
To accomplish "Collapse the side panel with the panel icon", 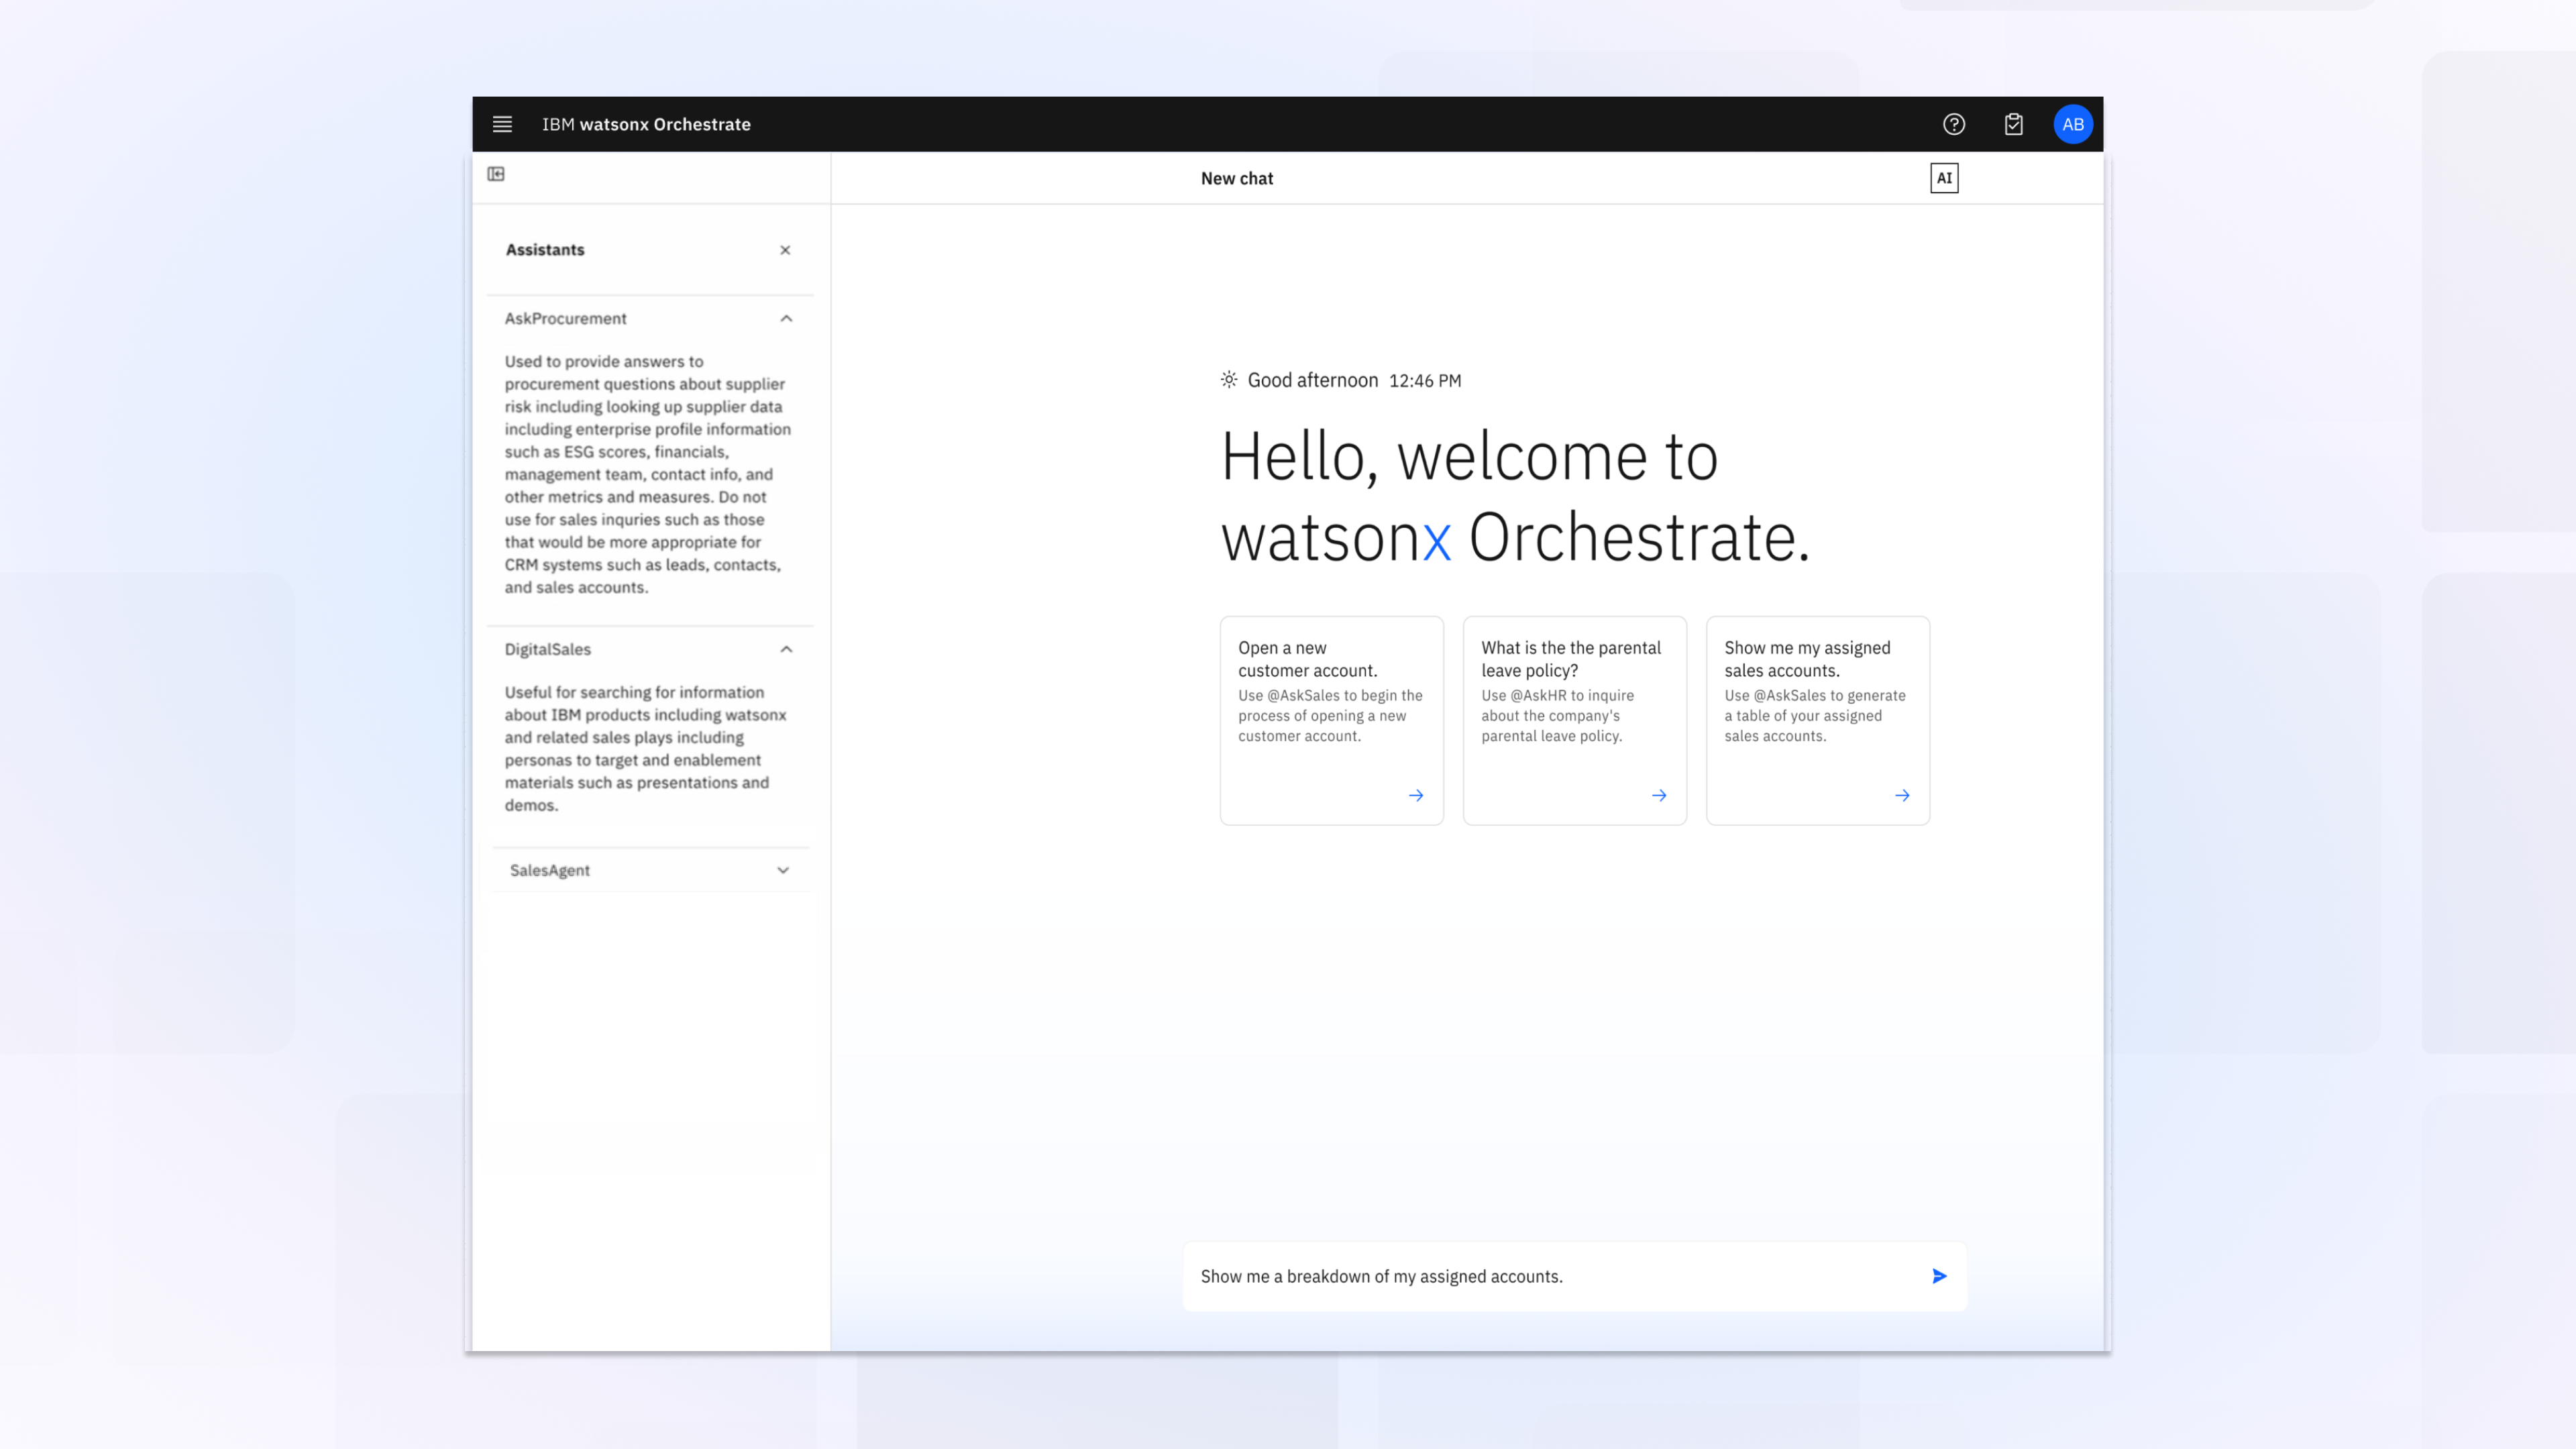I will click(x=496, y=174).
